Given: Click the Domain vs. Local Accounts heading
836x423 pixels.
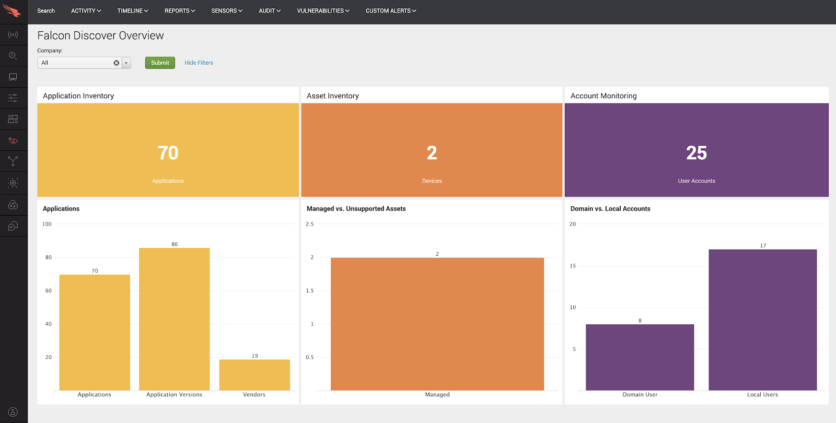Looking at the screenshot, I should pyautogui.click(x=610, y=208).
